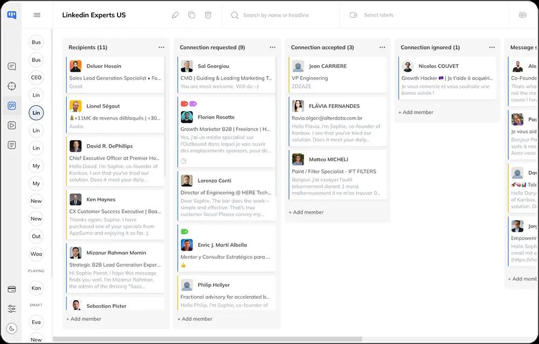The height and width of the screenshot is (344, 539).
Task: Click FLÁVIA FERNANDES avatar
Action: (x=298, y=106)
